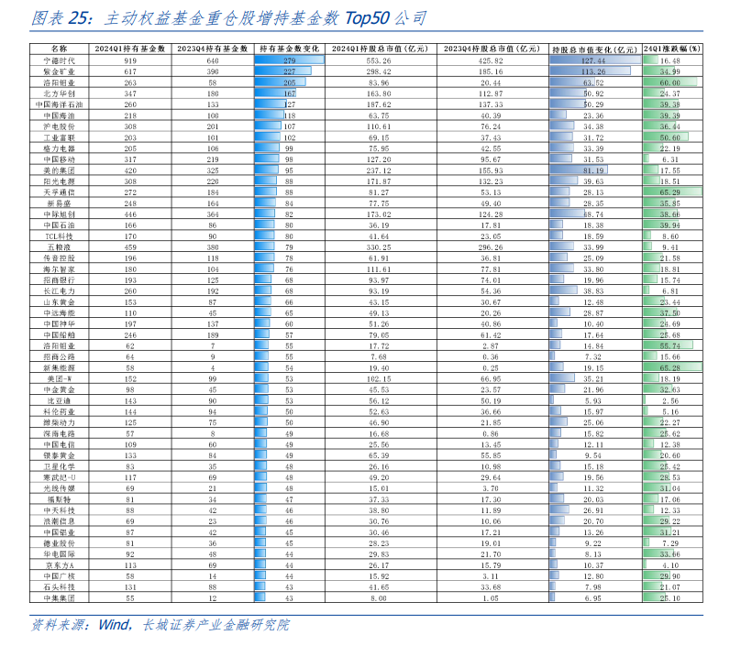The height and width of the screenshot is (668, 730).
Task: Select the 美的集团 row name
Action: coord(60,170)
